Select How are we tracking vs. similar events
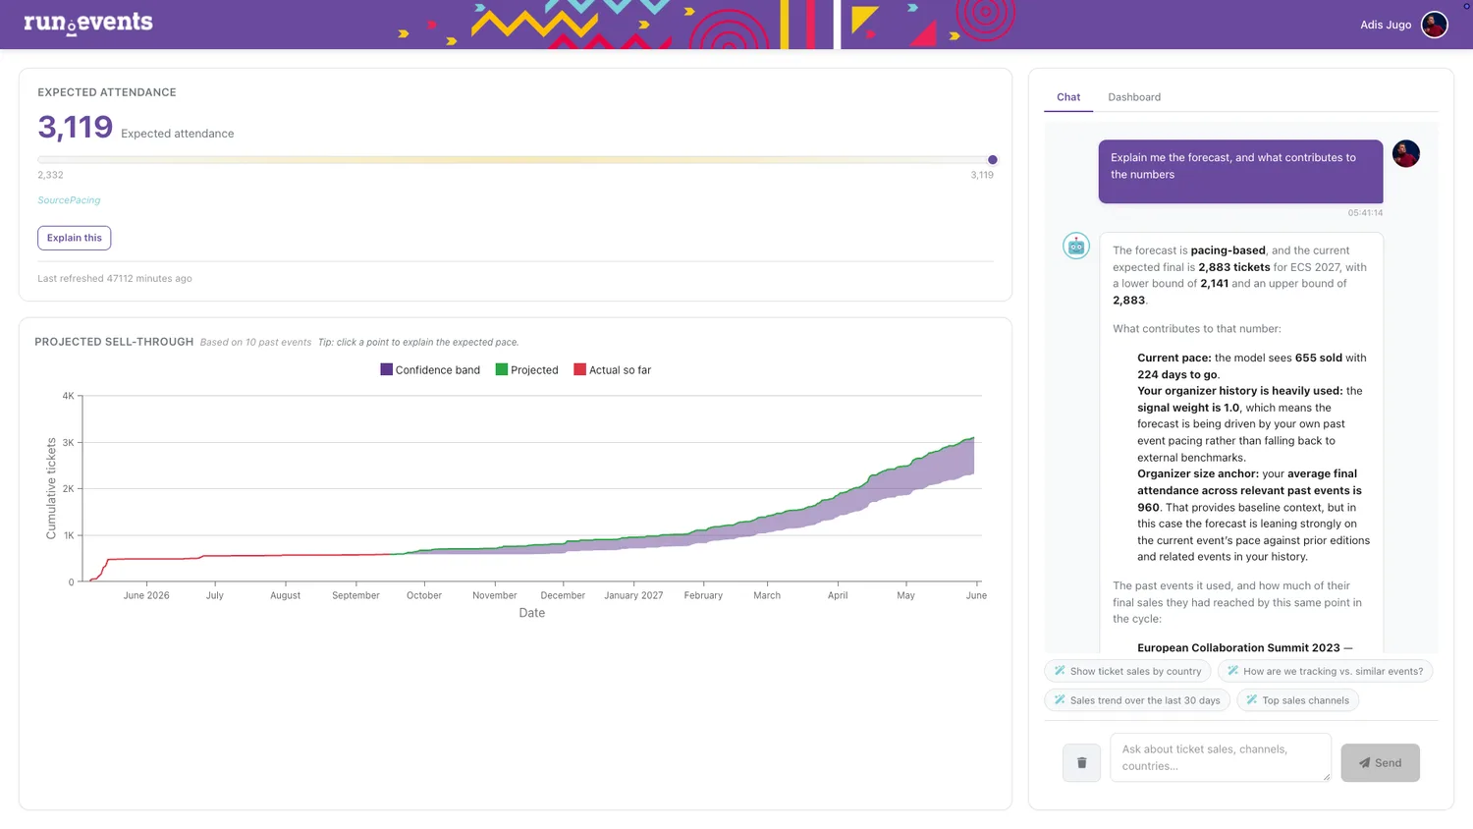Screen dimensions: 1473x829 coord(1325,671)
